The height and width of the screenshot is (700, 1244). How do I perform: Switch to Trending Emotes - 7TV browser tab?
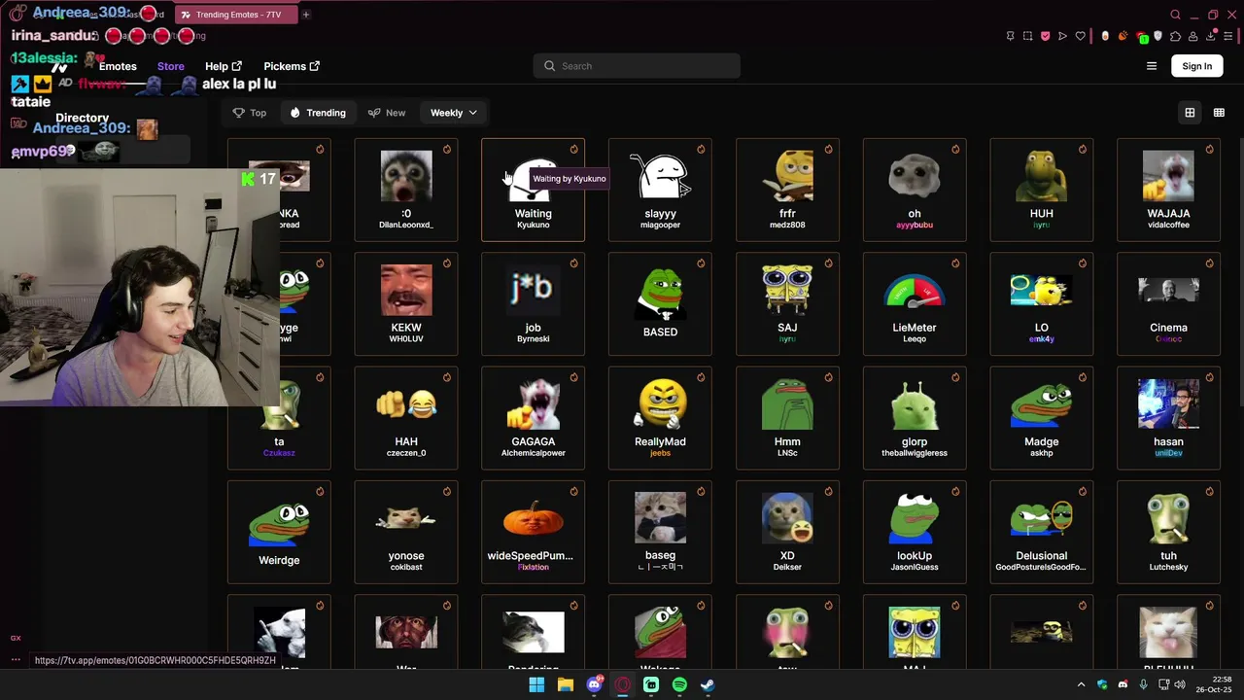point(236,15)
